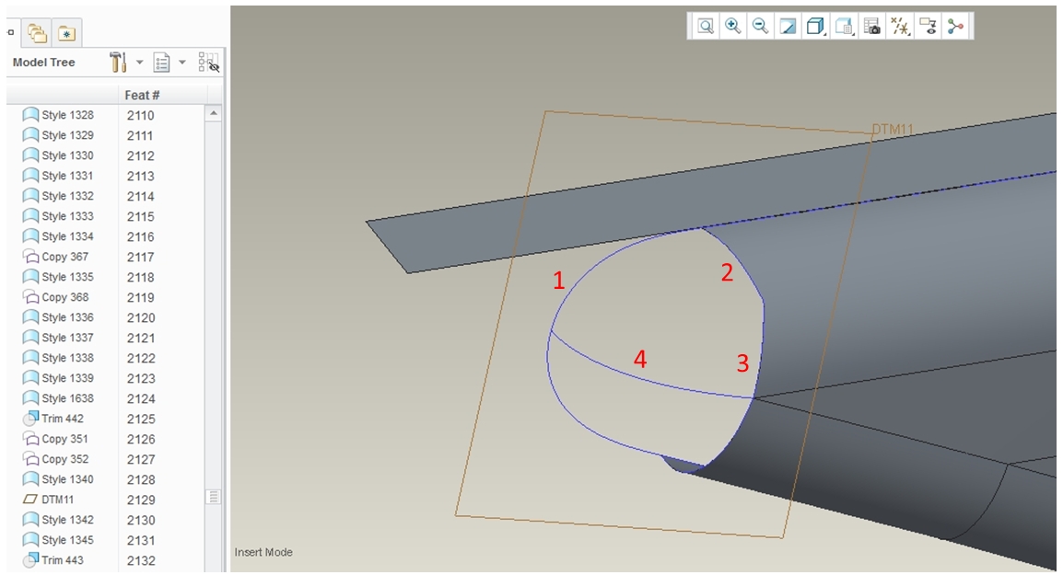Toggle the tree filter hidden-items icon
The width and height of the screenshot is (1063, 575).
click(209, 63)
